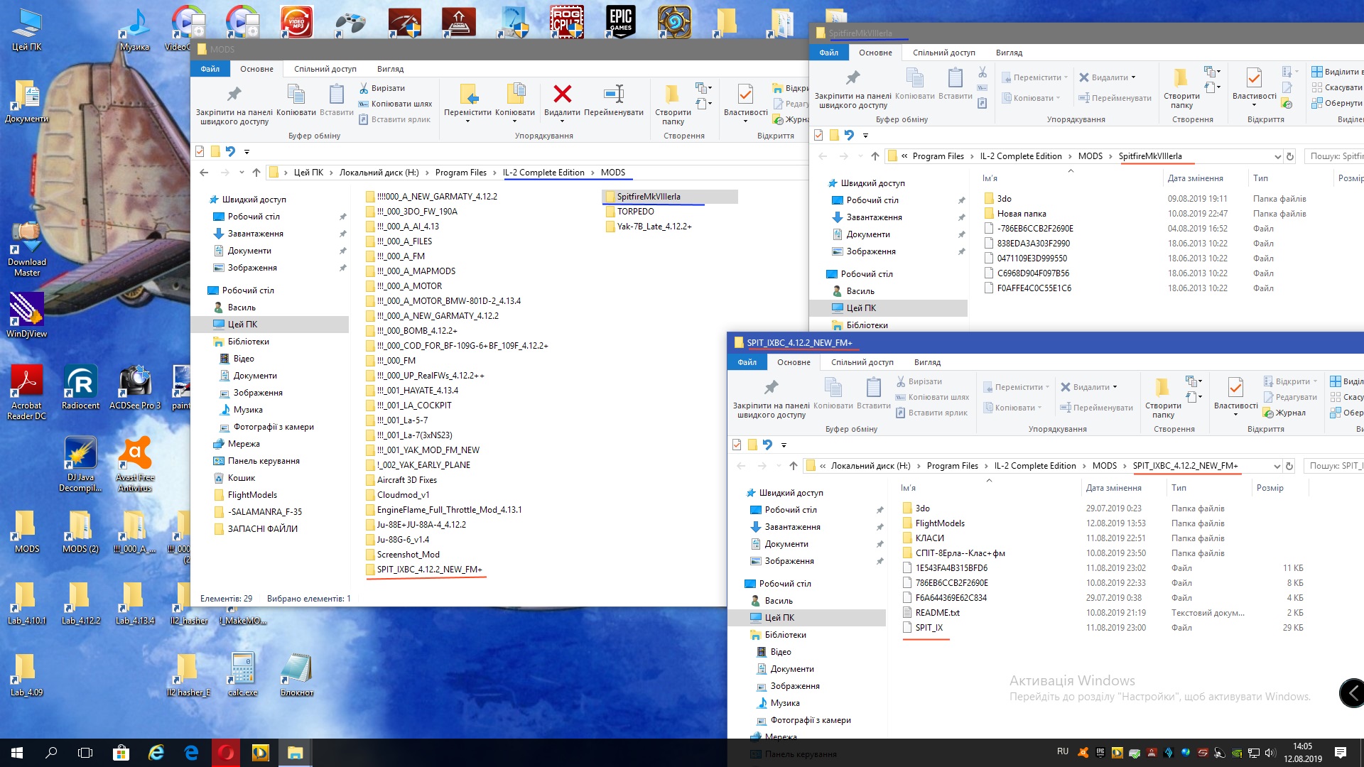Click Properties icon in SPIT_IXBC window ribbon
The image size is (1364, 767).
click(1235, 388)
